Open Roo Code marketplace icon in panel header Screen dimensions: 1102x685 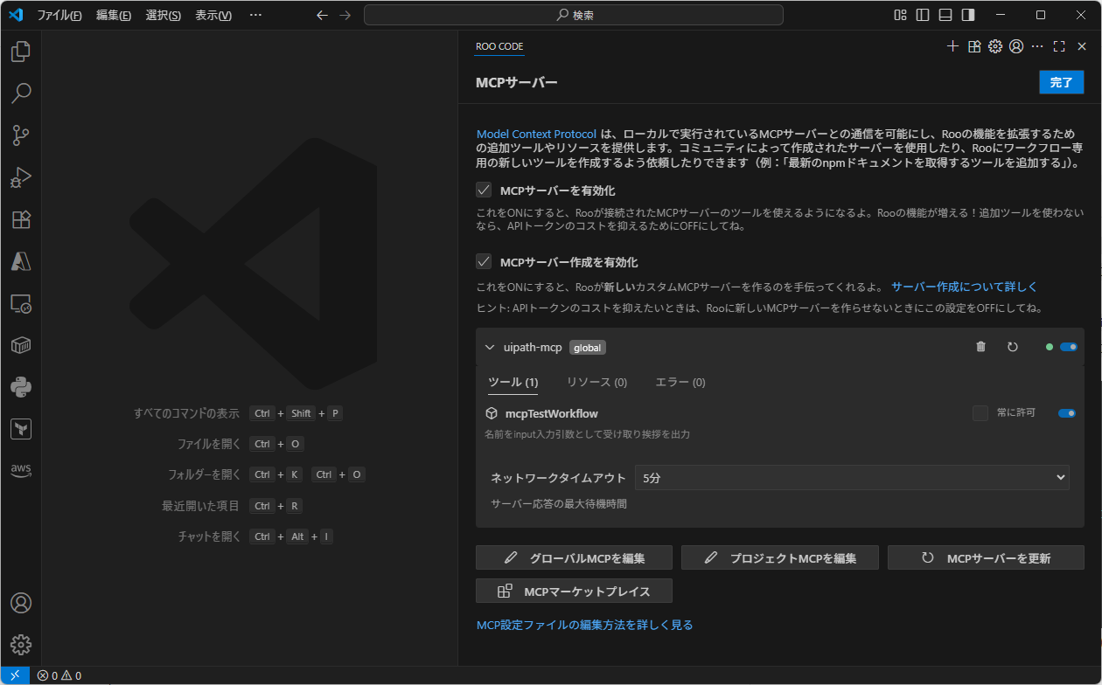pyautogui.click(x=974, y=46)
